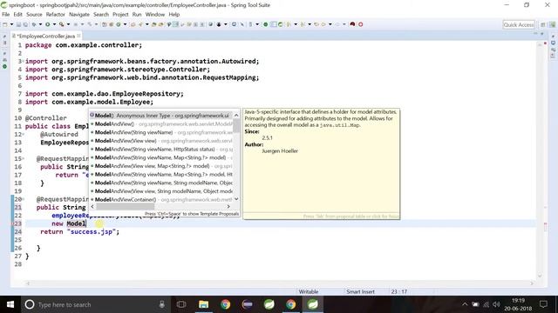Maximize the editor area
The width and height of the screenshot is (558, 313).
click(x=542, y=33)
